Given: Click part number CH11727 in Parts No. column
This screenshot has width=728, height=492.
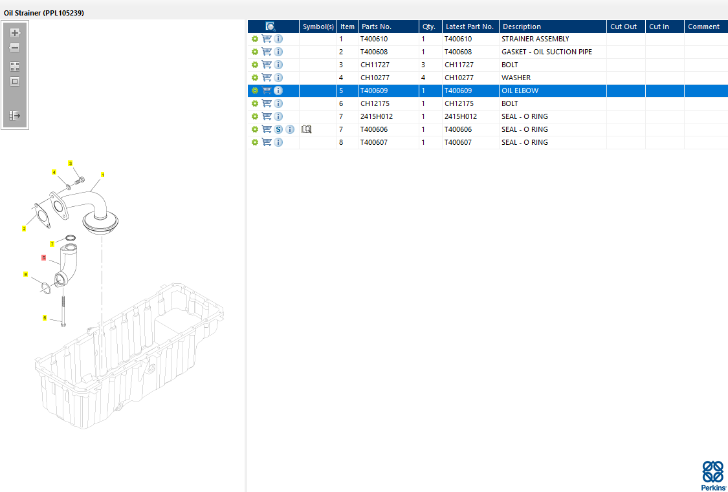Looking at the screenshot, I should (375, 65).
